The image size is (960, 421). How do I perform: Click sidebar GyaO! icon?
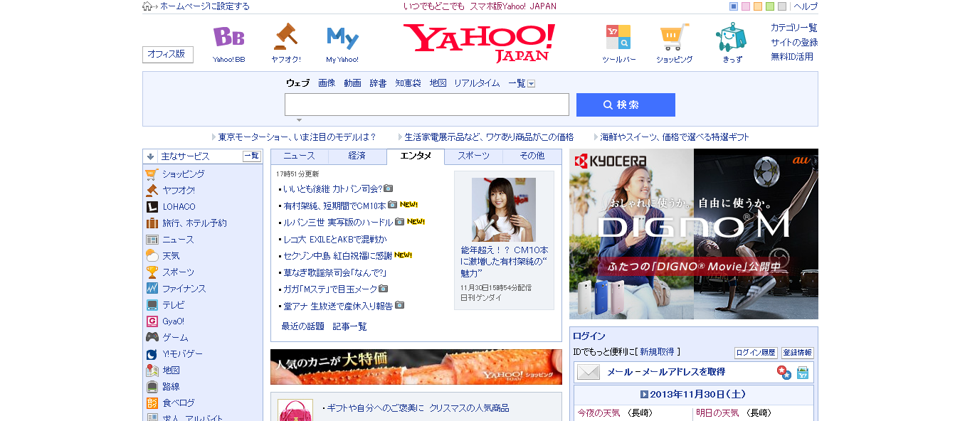pos(152,321)
